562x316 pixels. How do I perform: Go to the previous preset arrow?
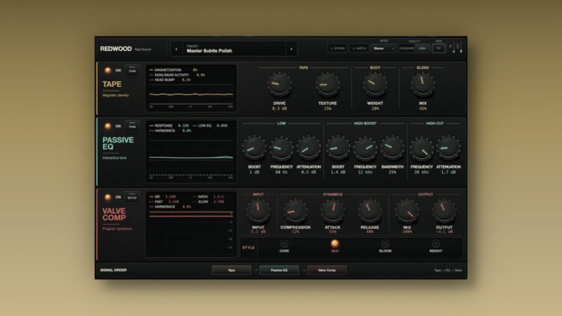[x=176, y=49]
